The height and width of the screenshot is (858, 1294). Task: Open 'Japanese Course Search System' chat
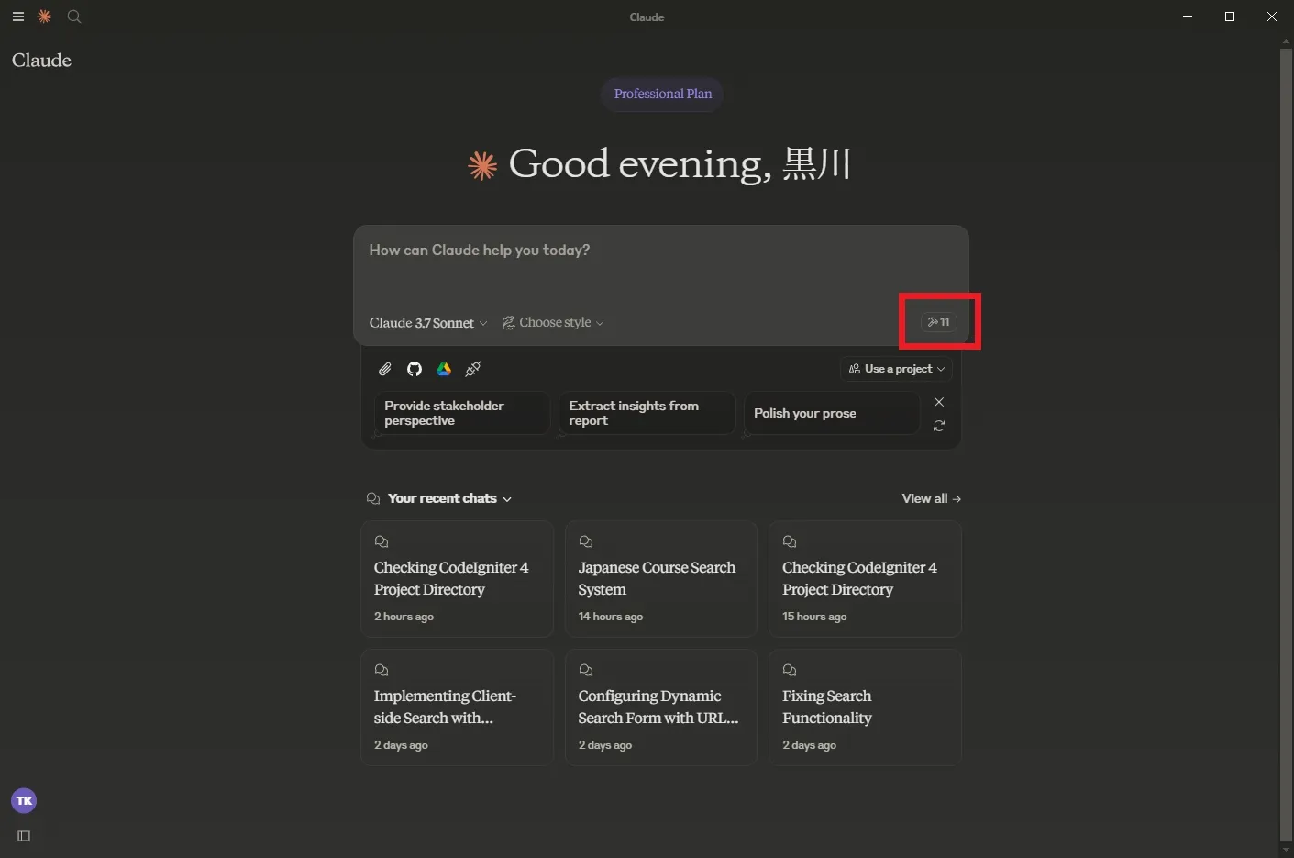pos(661,579)
